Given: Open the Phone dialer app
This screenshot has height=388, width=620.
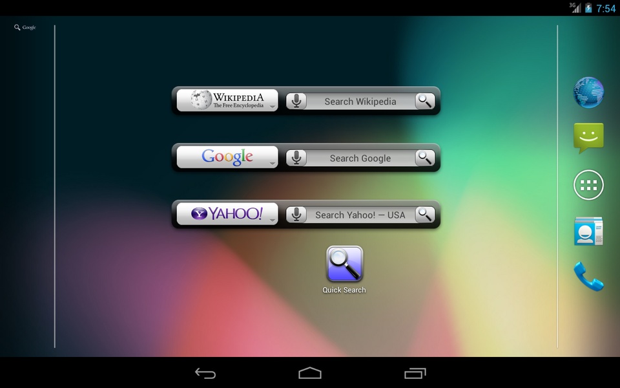Looking at the screenshot, I should (588, 276).
